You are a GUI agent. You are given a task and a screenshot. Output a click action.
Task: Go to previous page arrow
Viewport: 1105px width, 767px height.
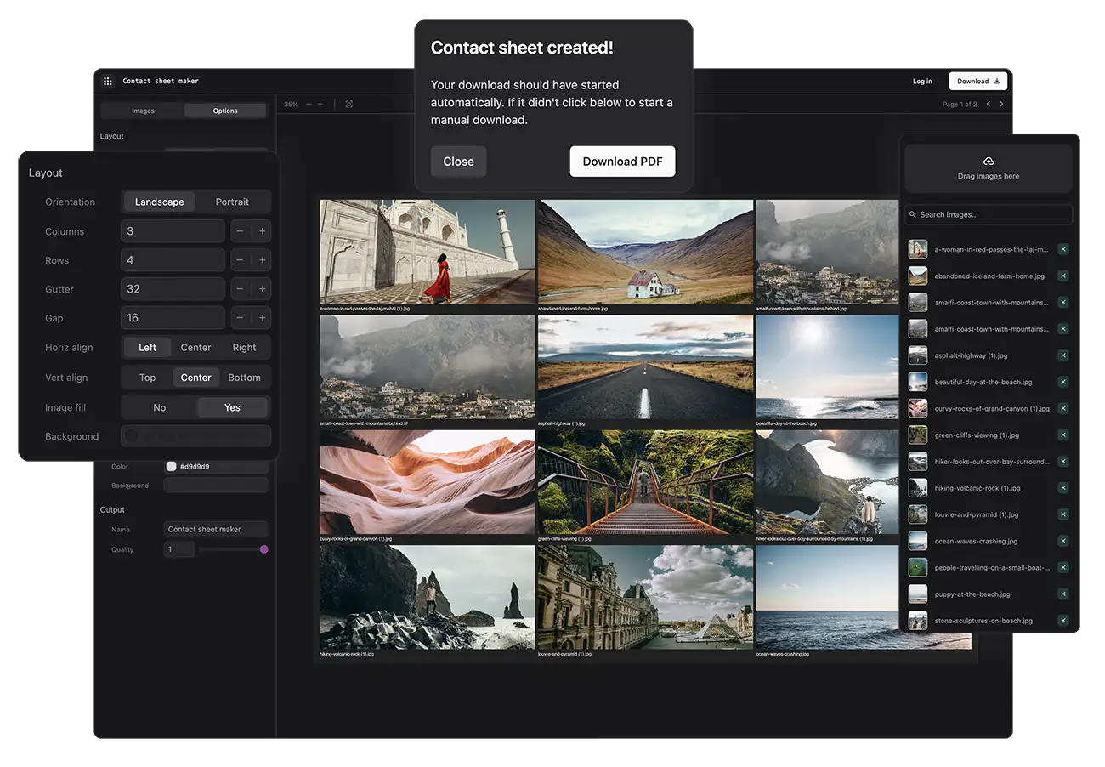coord(988,105)
